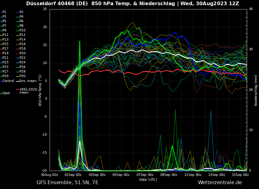Click the Wetterzentrale.de watermark text

click(x=220, y=183)
